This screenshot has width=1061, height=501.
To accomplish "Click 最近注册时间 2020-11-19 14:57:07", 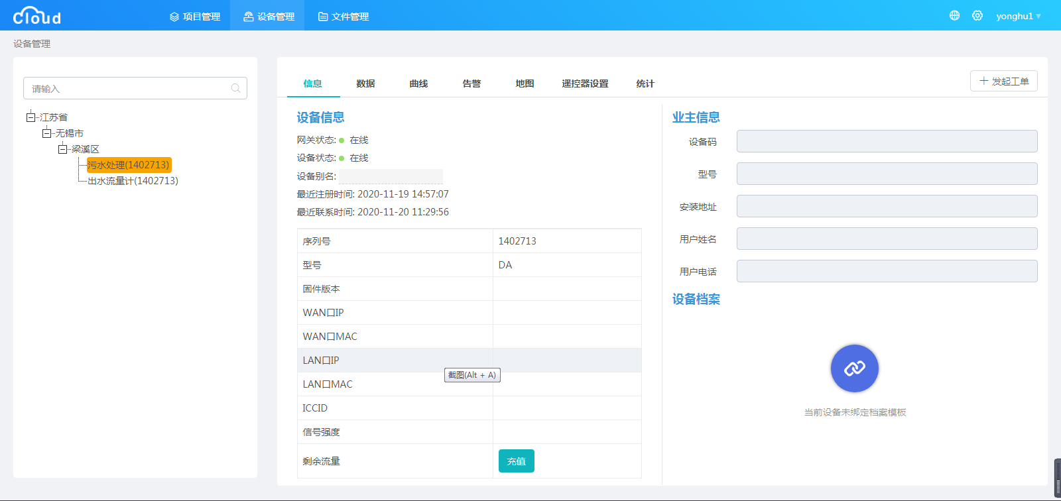I will pos(373,194).
